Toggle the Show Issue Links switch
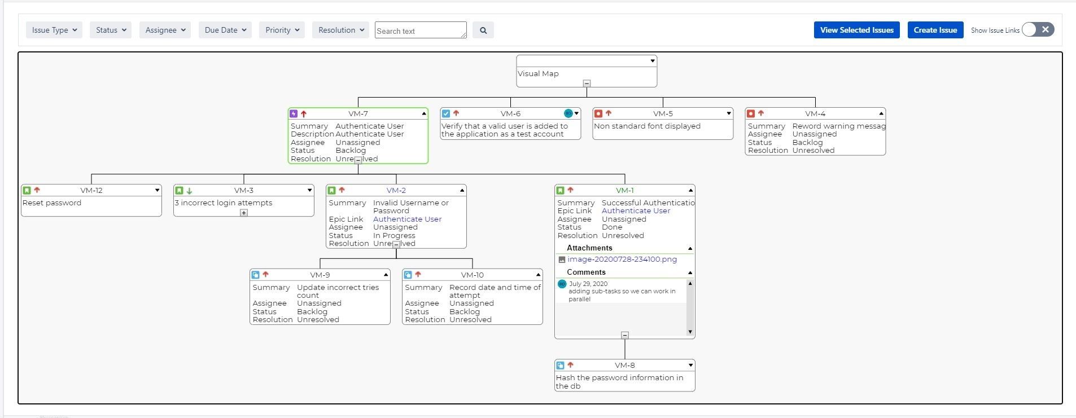 click(1038, 30)
